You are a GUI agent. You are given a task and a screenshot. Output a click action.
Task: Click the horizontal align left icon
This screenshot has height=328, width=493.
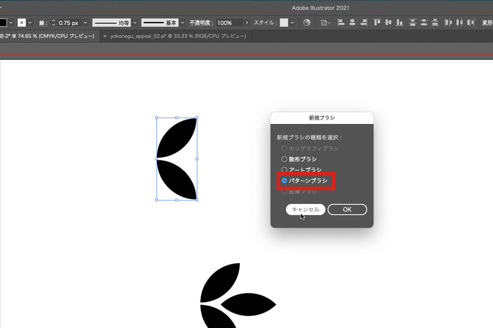point(341,23)
